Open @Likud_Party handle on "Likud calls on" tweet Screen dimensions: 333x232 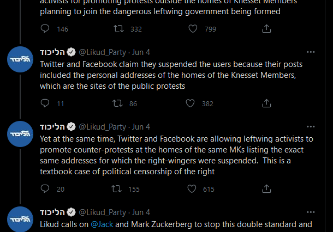[x=103, y=212]
